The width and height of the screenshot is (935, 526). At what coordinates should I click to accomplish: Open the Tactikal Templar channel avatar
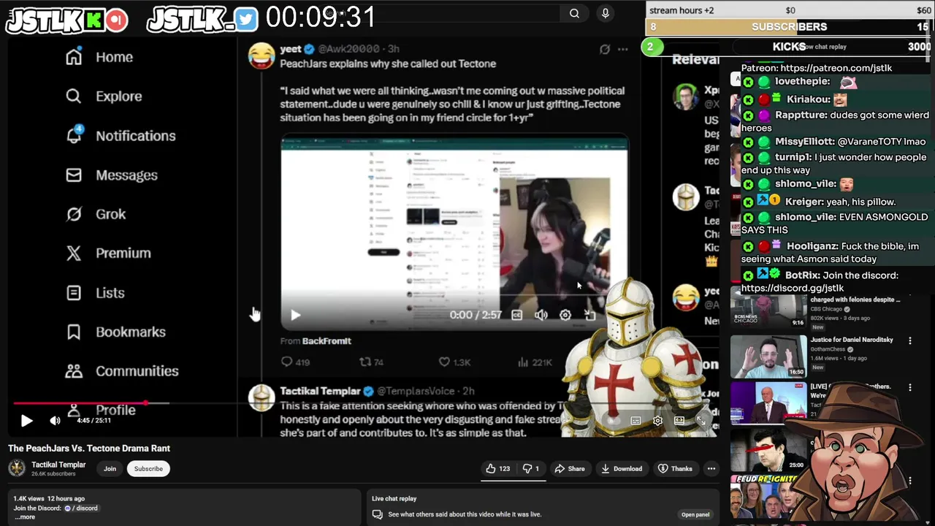pos(17,468)
